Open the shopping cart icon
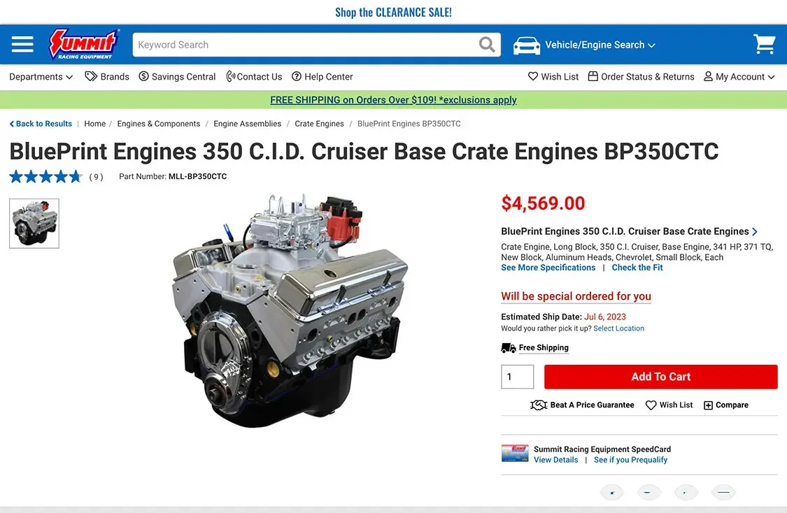The width and height of the screenshot is (787, 513). point(765,45)
